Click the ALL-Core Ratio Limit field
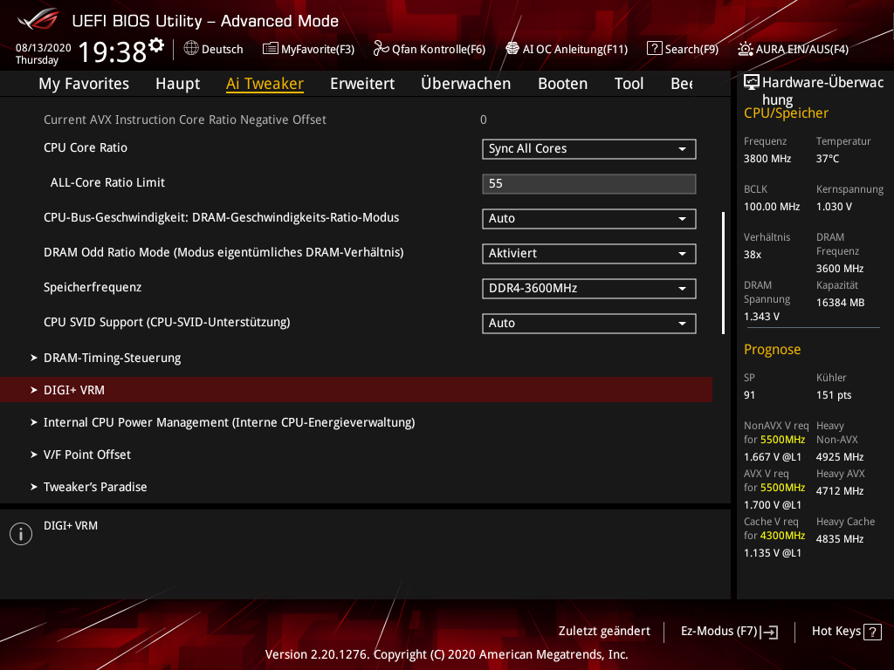 coord(589,183)
